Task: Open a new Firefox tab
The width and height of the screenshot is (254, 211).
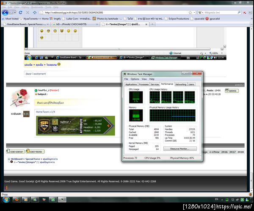Action: (x=152, y=24)
